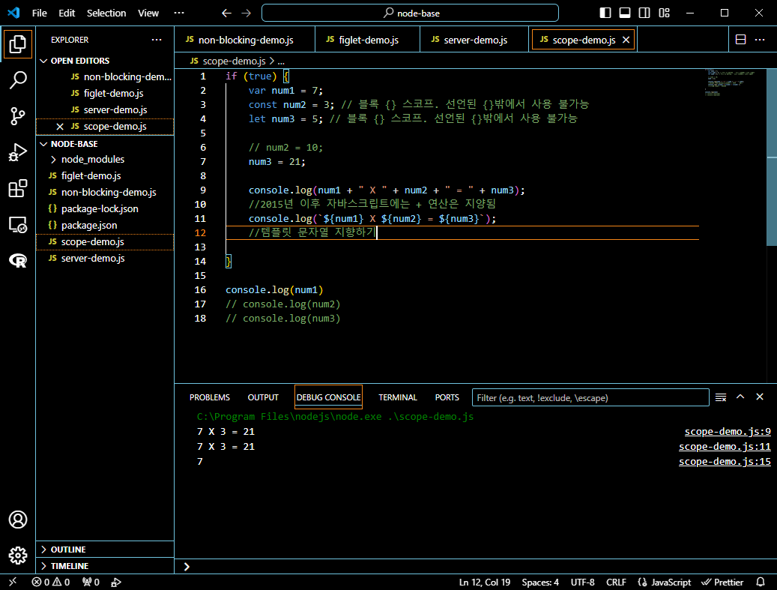The height and width of the screenshot is (590, 777).
Task: Switch to the Output panel tab
Action: click(x=263, y=397)
